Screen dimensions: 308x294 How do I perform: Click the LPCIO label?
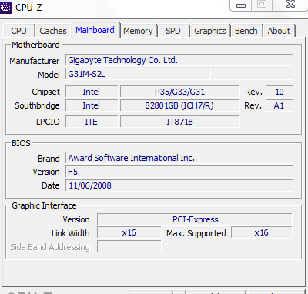coord(48,122)
